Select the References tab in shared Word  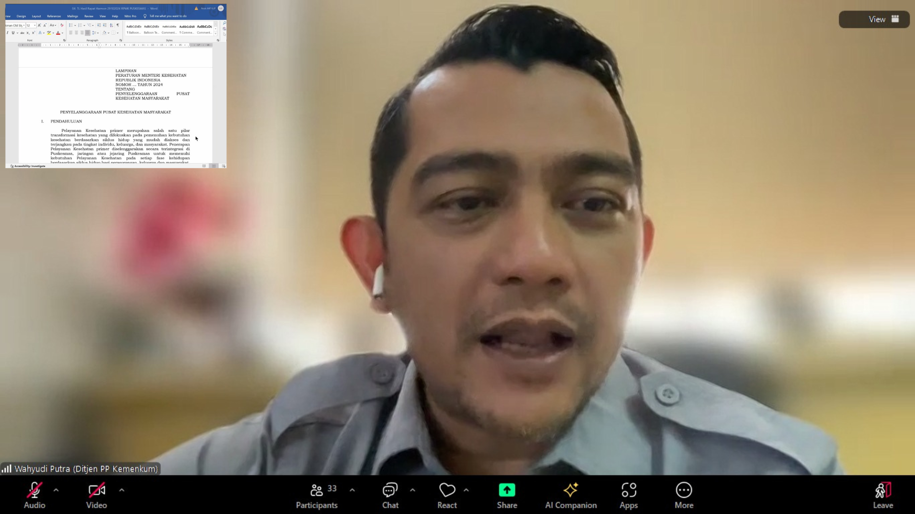click(x=54, y=16)
